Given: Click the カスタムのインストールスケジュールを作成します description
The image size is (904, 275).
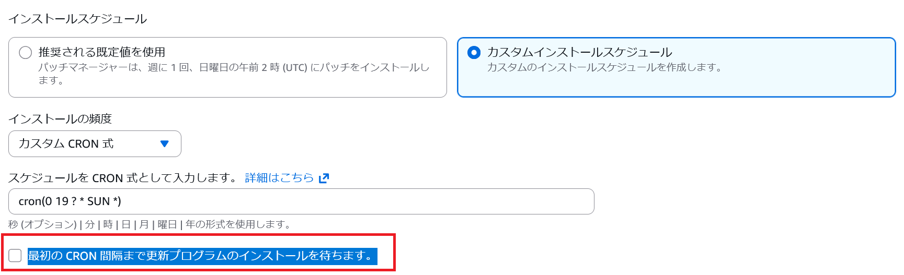Looking at the screenshot, I should [604, 68].
